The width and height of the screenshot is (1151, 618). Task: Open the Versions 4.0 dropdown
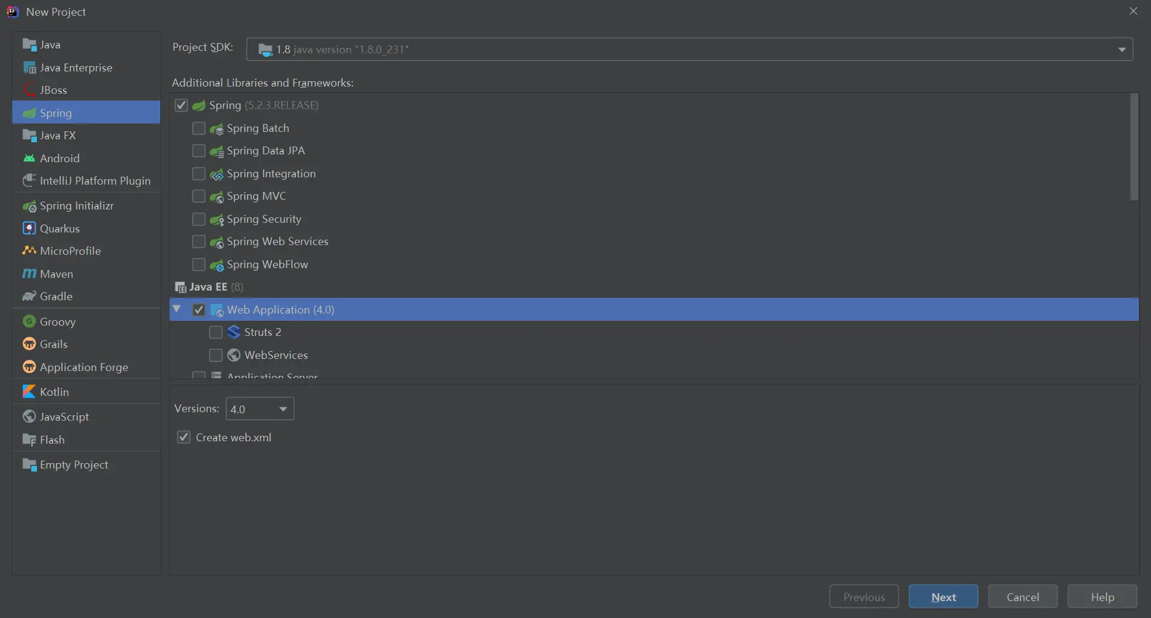point(260,409)
